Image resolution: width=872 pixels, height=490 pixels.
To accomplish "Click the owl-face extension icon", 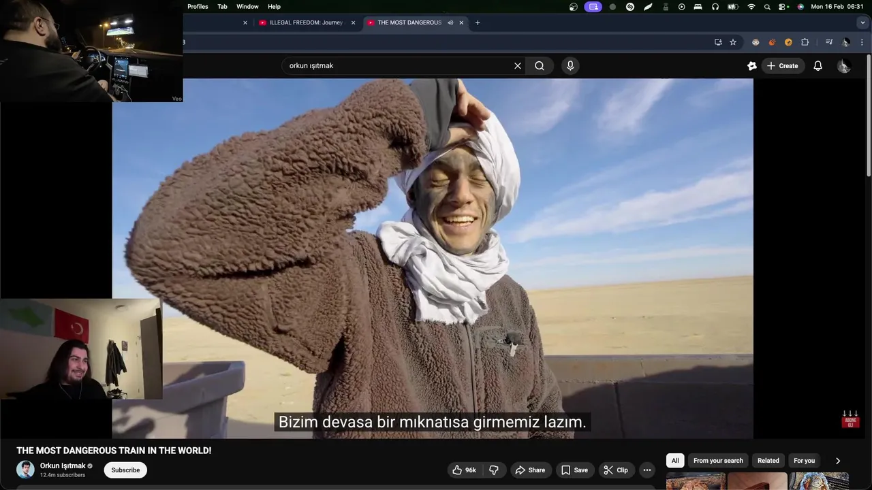I will pyautogui.click(x=756, y=42).
